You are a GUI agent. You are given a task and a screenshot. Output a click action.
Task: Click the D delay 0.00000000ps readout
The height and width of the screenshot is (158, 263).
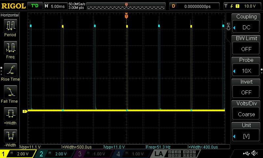194,6
